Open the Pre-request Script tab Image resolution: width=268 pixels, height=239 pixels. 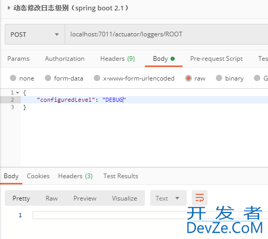(x=216, y=59)
